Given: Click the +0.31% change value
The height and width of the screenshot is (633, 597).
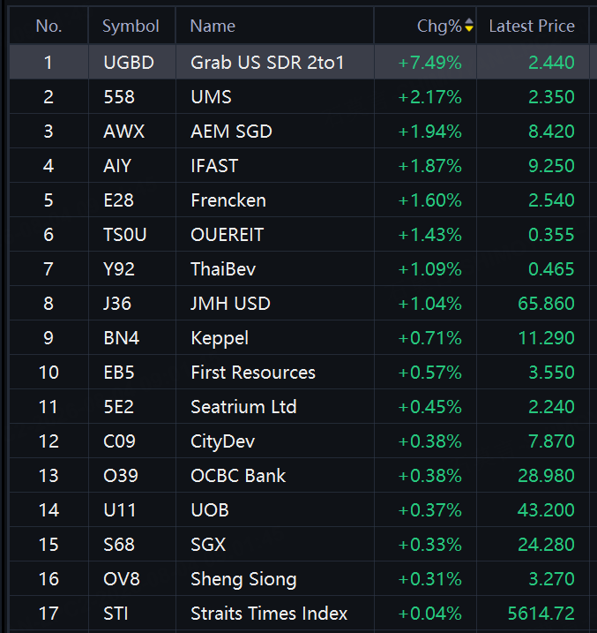Looking at the screenshot, I should tap(429, 579).
